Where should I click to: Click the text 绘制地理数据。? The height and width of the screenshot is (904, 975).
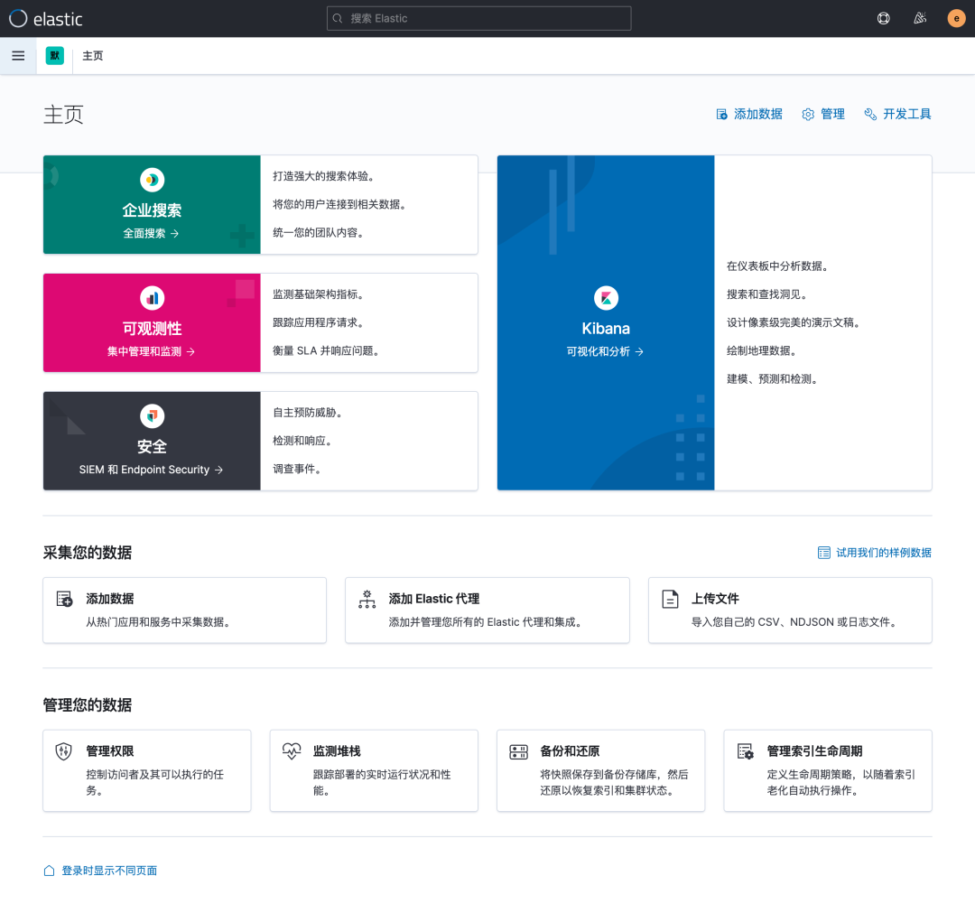pos(763,351)
